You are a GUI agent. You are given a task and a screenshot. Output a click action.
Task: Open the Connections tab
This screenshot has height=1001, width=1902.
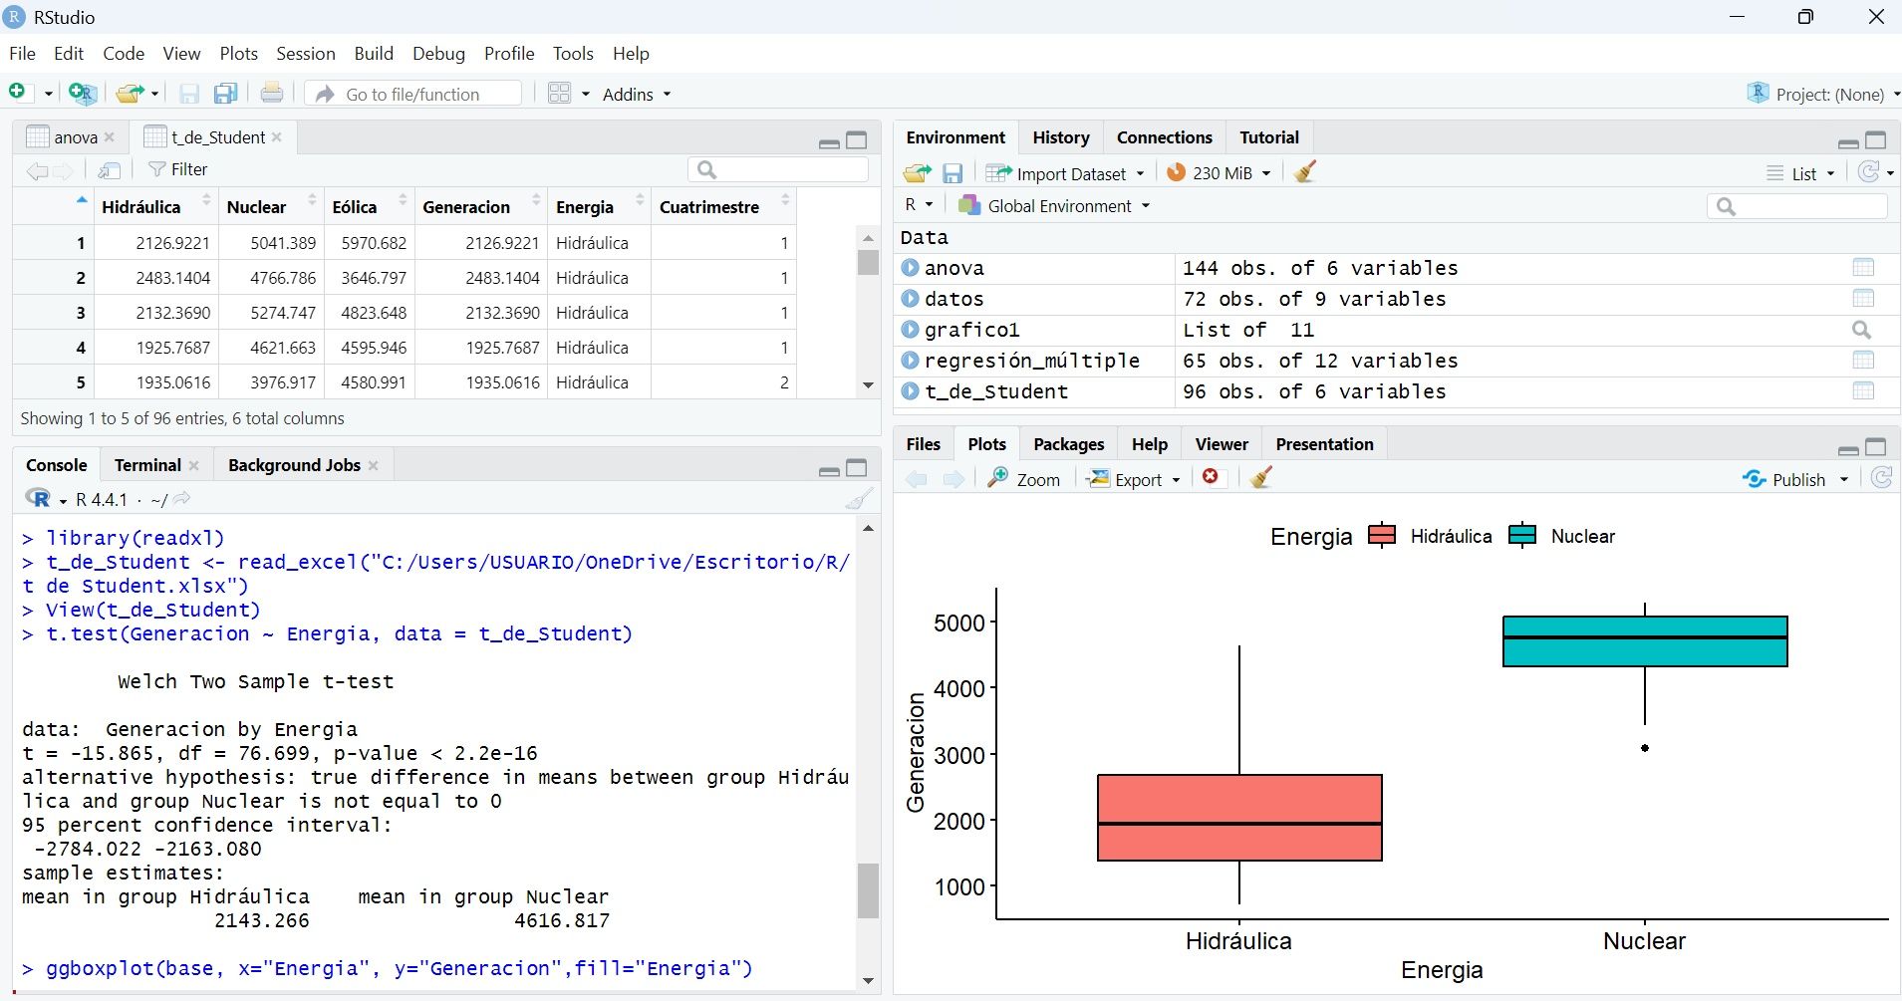[x=1164, y=137]
